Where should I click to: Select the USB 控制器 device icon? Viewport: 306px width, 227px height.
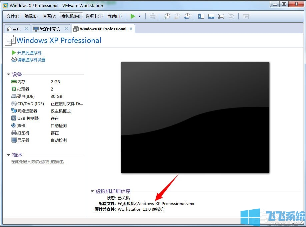click(14, 118)
